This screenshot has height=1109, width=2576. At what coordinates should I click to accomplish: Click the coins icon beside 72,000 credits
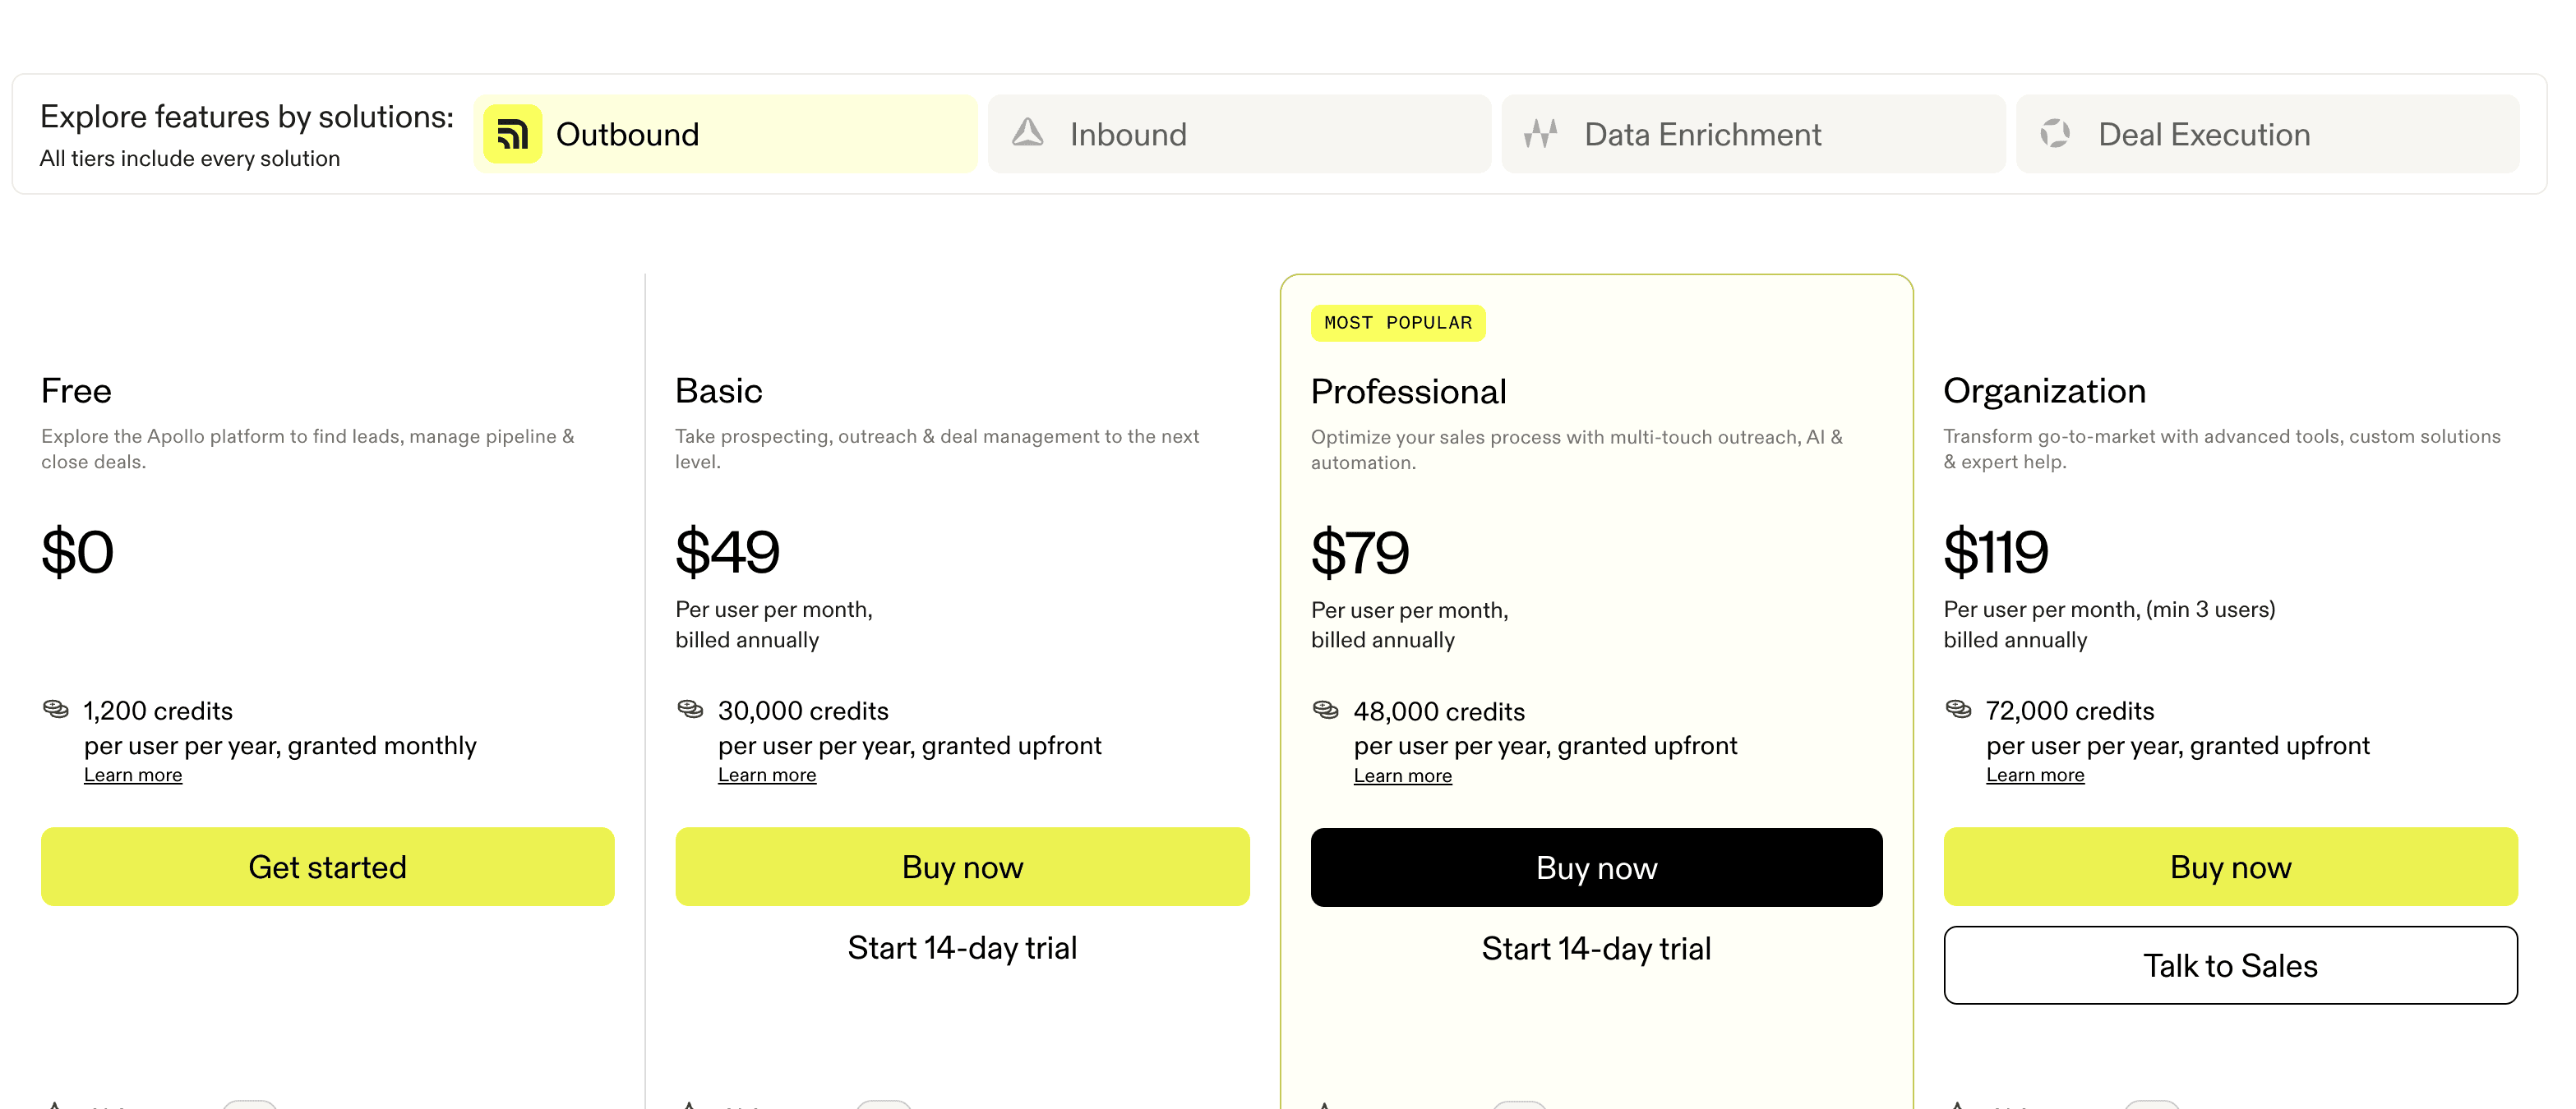(1958, 710)
